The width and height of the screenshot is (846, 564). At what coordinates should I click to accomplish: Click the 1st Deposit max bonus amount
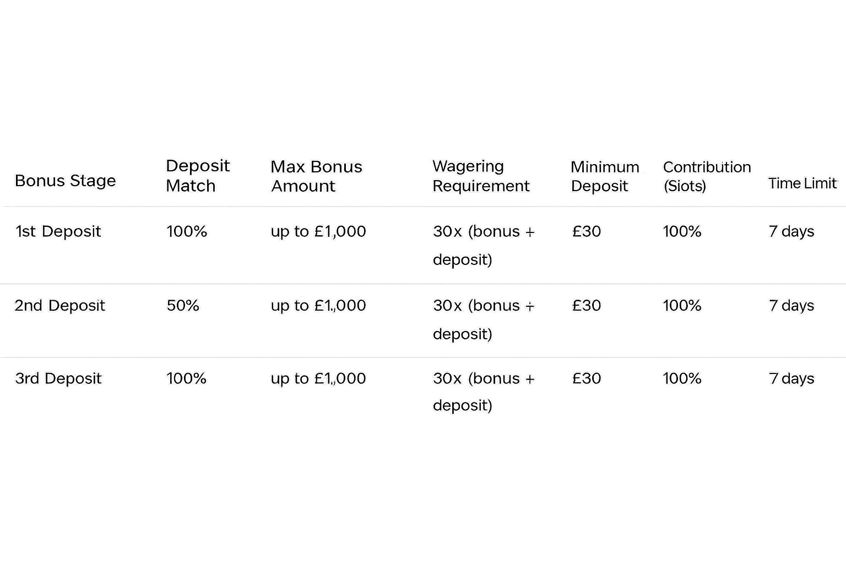(318, 231)
